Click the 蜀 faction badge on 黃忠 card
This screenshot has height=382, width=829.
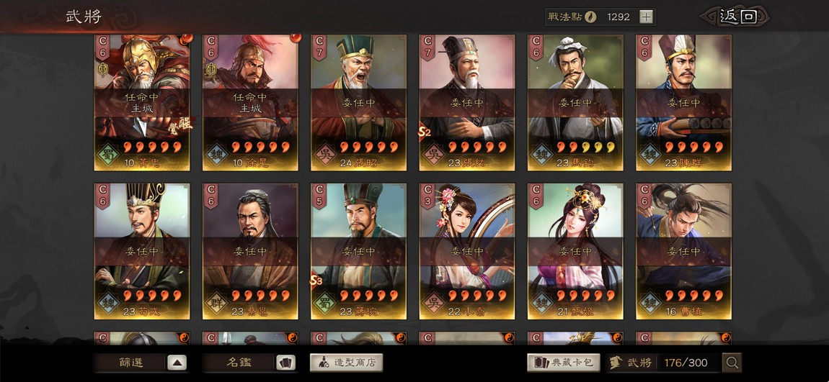pyautogui.click(x=107, y=155)
